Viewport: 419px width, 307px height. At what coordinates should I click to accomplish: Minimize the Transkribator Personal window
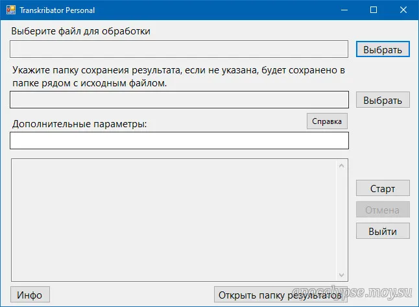pos(344,10)
